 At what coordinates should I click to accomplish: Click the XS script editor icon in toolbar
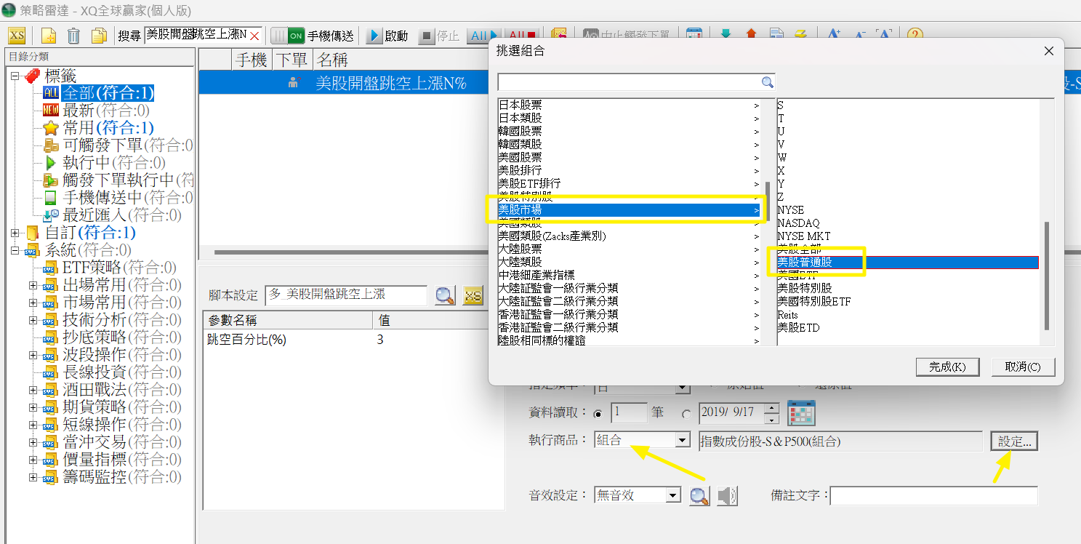17,36
